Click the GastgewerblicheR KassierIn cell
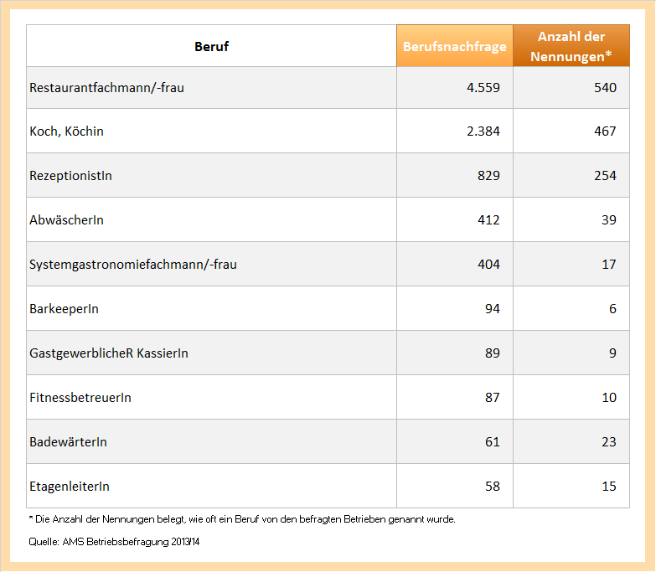Image resolution: width=656 pixels, height=572 pixels. click(x=109, y=353)
